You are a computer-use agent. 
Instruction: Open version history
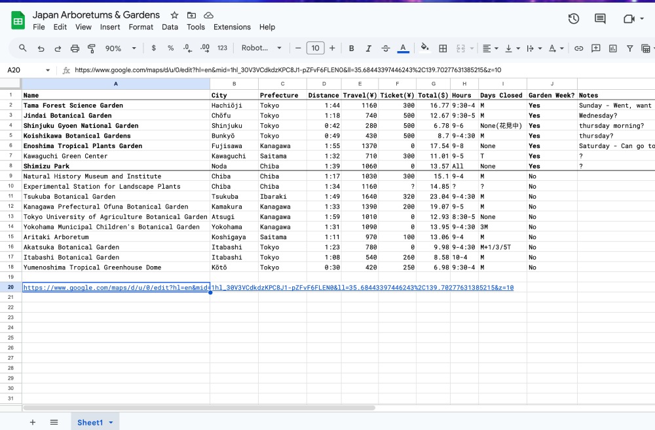point(573,19)
